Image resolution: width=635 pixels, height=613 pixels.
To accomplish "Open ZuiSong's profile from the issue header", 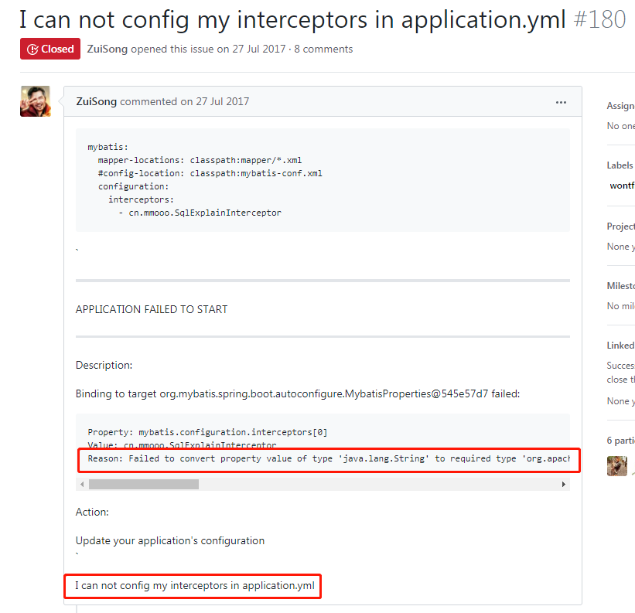I will coord(108,49).
